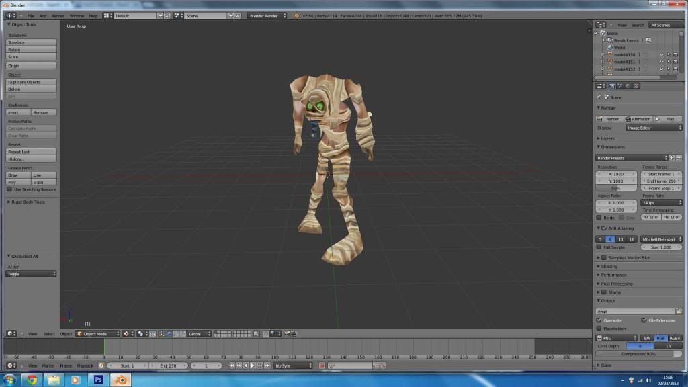Open the PNG file format dropdown
The width and height of the screenshot is (688, 387).
pos(617,338)
